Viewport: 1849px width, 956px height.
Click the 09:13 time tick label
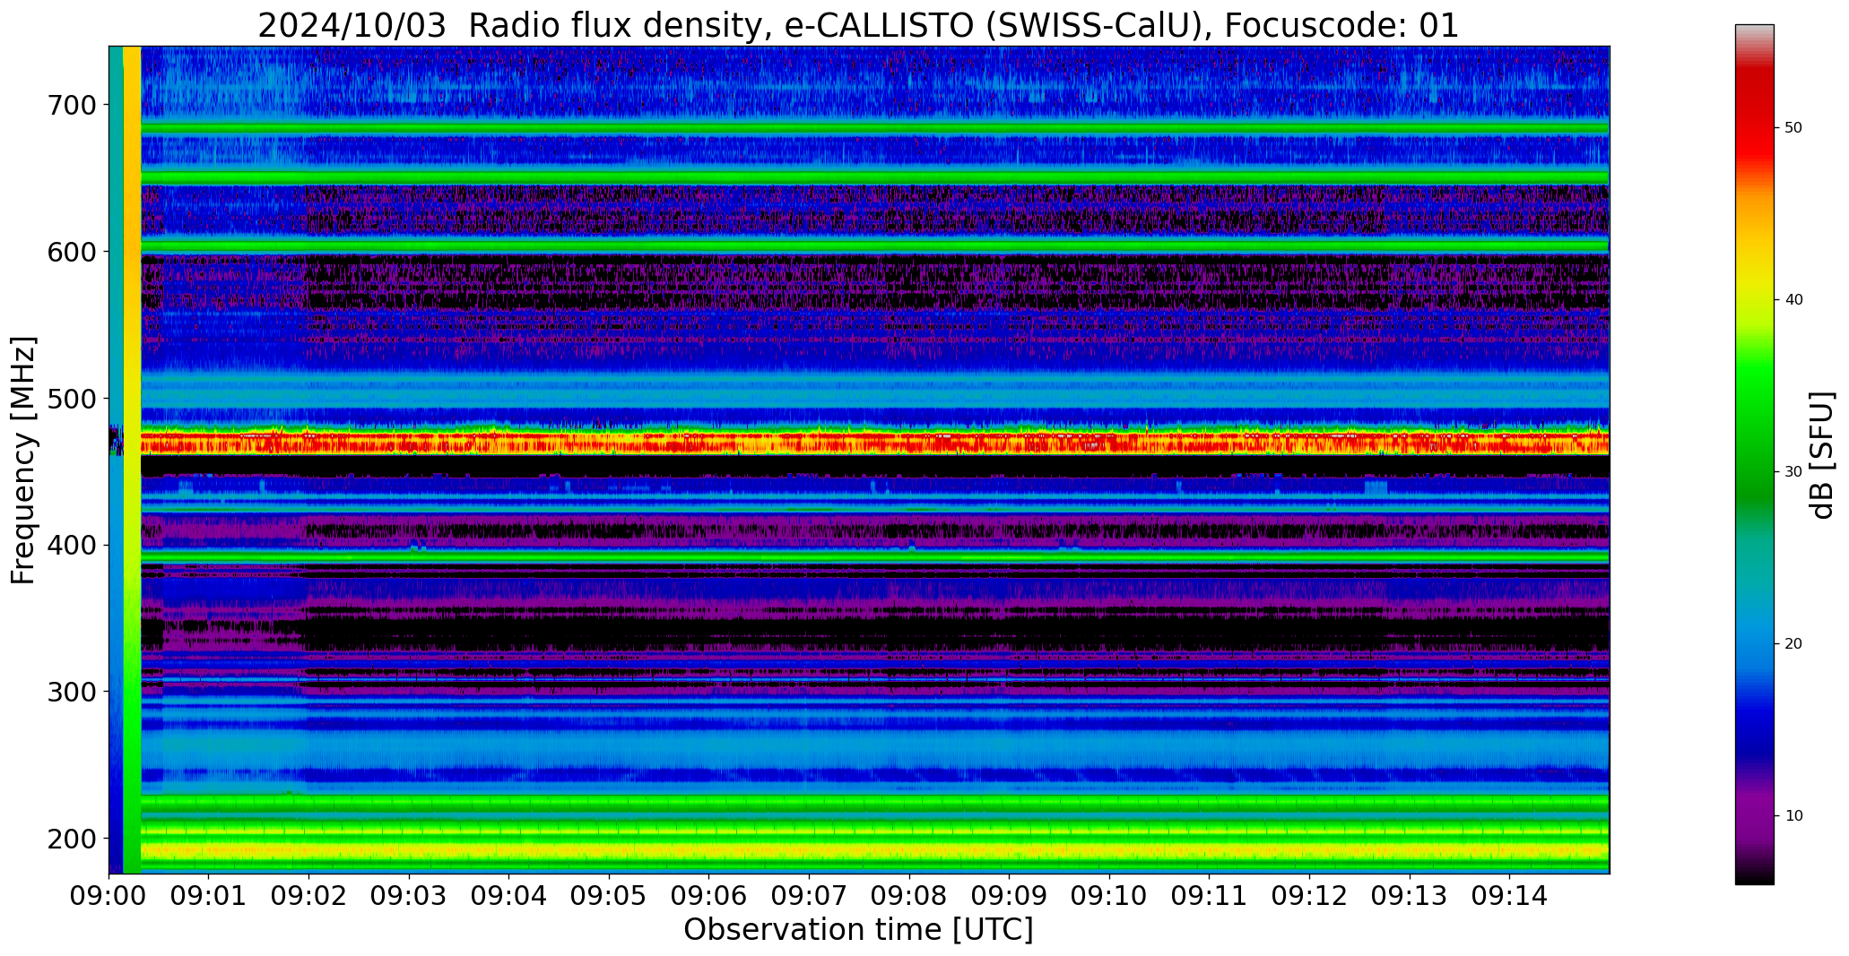(1409, 896)
